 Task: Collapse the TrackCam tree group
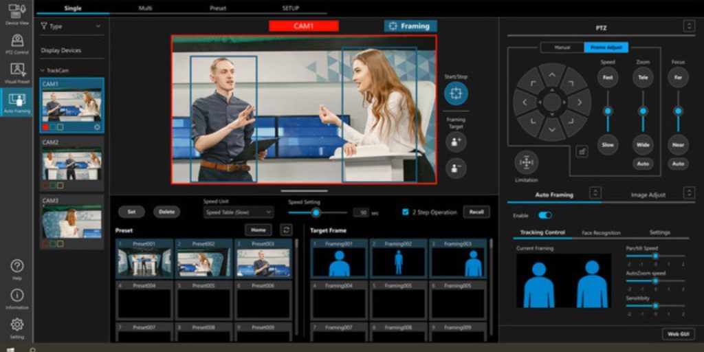pos(43,71)
